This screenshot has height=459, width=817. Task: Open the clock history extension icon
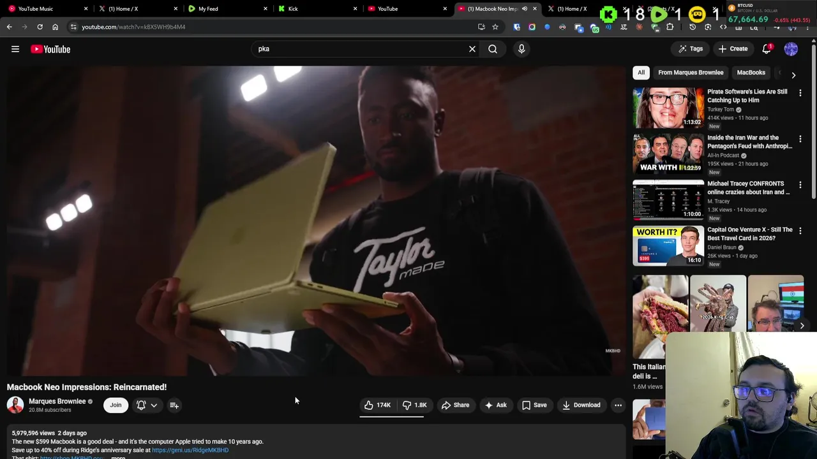pos(693,27)
